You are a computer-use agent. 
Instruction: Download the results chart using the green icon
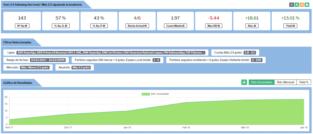(244, 82)
